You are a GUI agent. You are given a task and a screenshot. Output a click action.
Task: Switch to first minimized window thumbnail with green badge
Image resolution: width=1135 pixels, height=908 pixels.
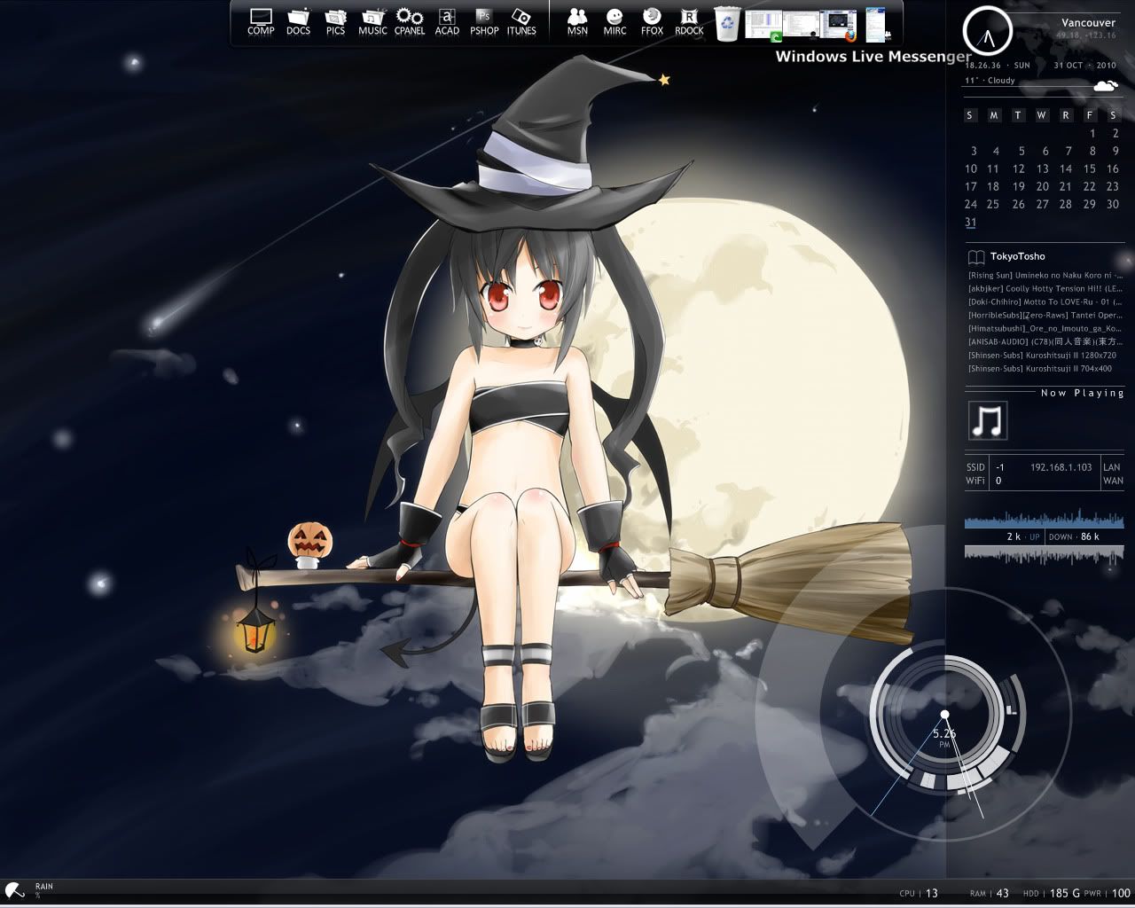pyautogui.click(x=763, y=25)
